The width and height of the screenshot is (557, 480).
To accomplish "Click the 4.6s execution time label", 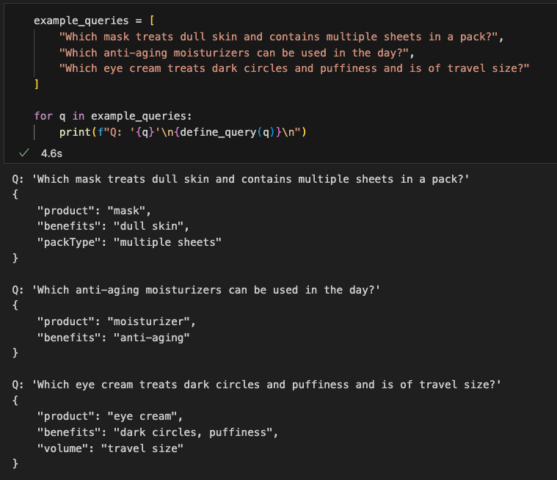I will [51, 153].
